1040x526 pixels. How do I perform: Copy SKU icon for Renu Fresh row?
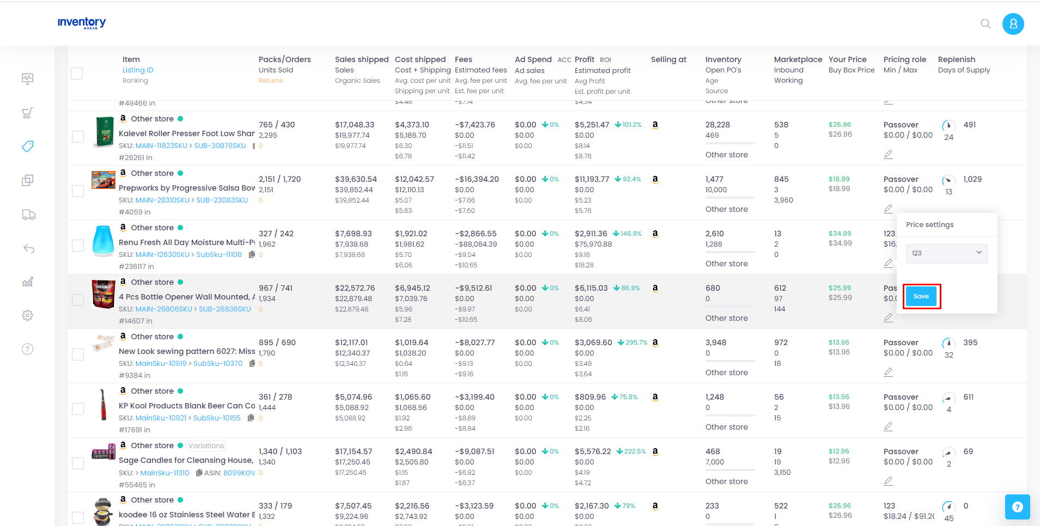coord(252,254)
